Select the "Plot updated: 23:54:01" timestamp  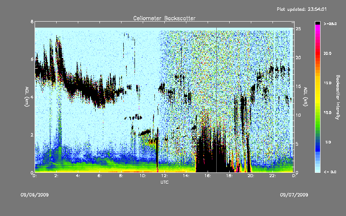(x=301, y=9)
